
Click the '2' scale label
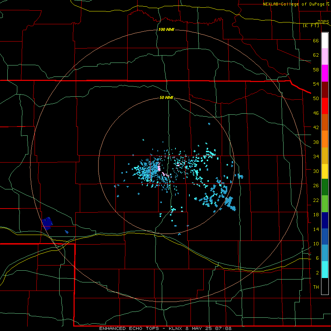[317, 273]
